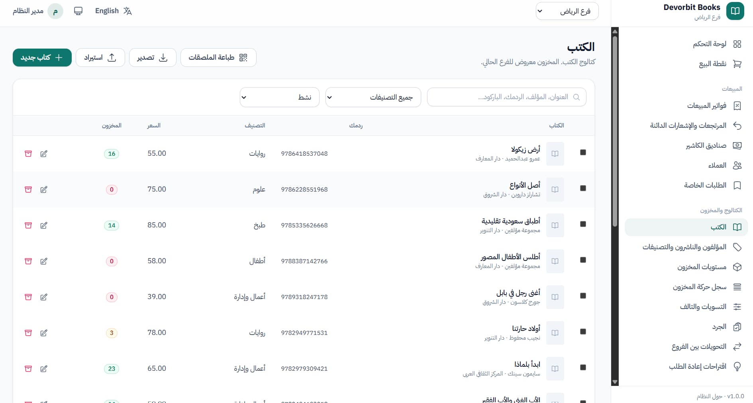Click the archive icon for أرض زيكولا
Image resolution: width=753 pixels, height=403 pixels.
pos(28,154)
